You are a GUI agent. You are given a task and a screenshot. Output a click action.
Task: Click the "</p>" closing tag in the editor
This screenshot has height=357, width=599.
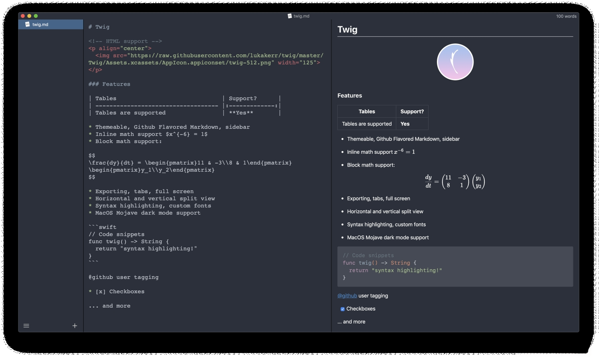click(x=95, y=70)
